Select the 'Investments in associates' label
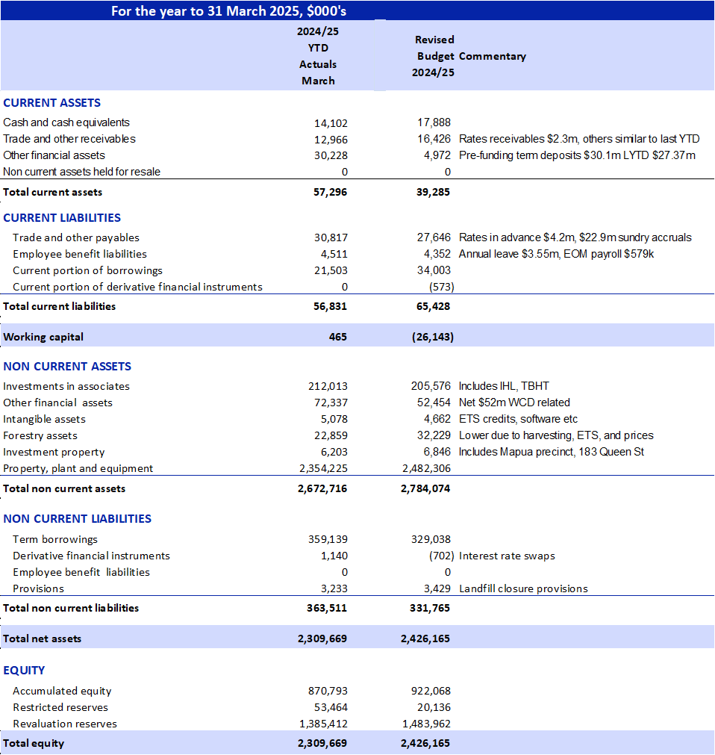715x755 pixels. click(x=66, y=386)
